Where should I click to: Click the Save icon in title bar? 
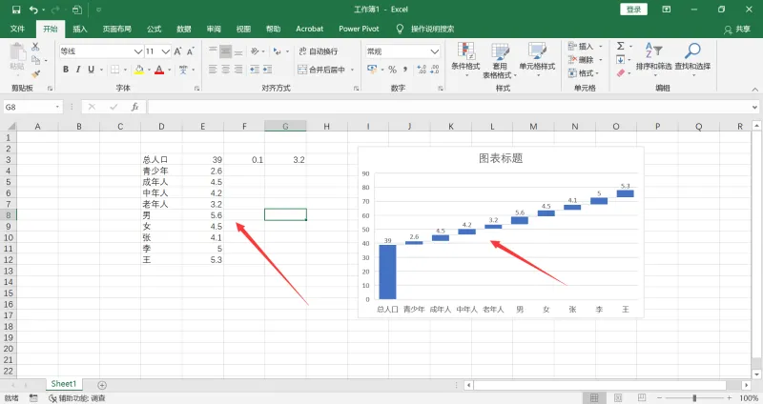point(16,10)
